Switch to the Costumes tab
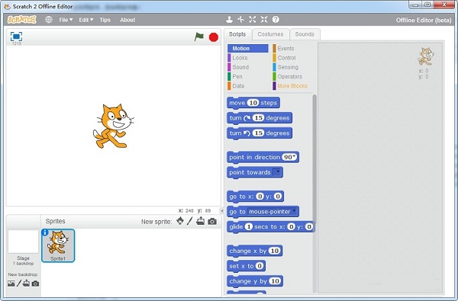This screenshot has width=458, height=301. point(271,34)
